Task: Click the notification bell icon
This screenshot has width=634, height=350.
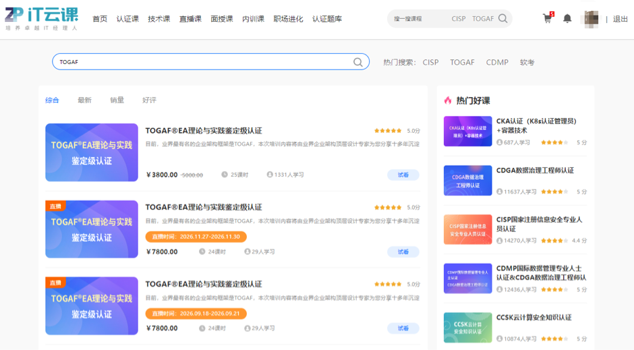Action: 567,19
